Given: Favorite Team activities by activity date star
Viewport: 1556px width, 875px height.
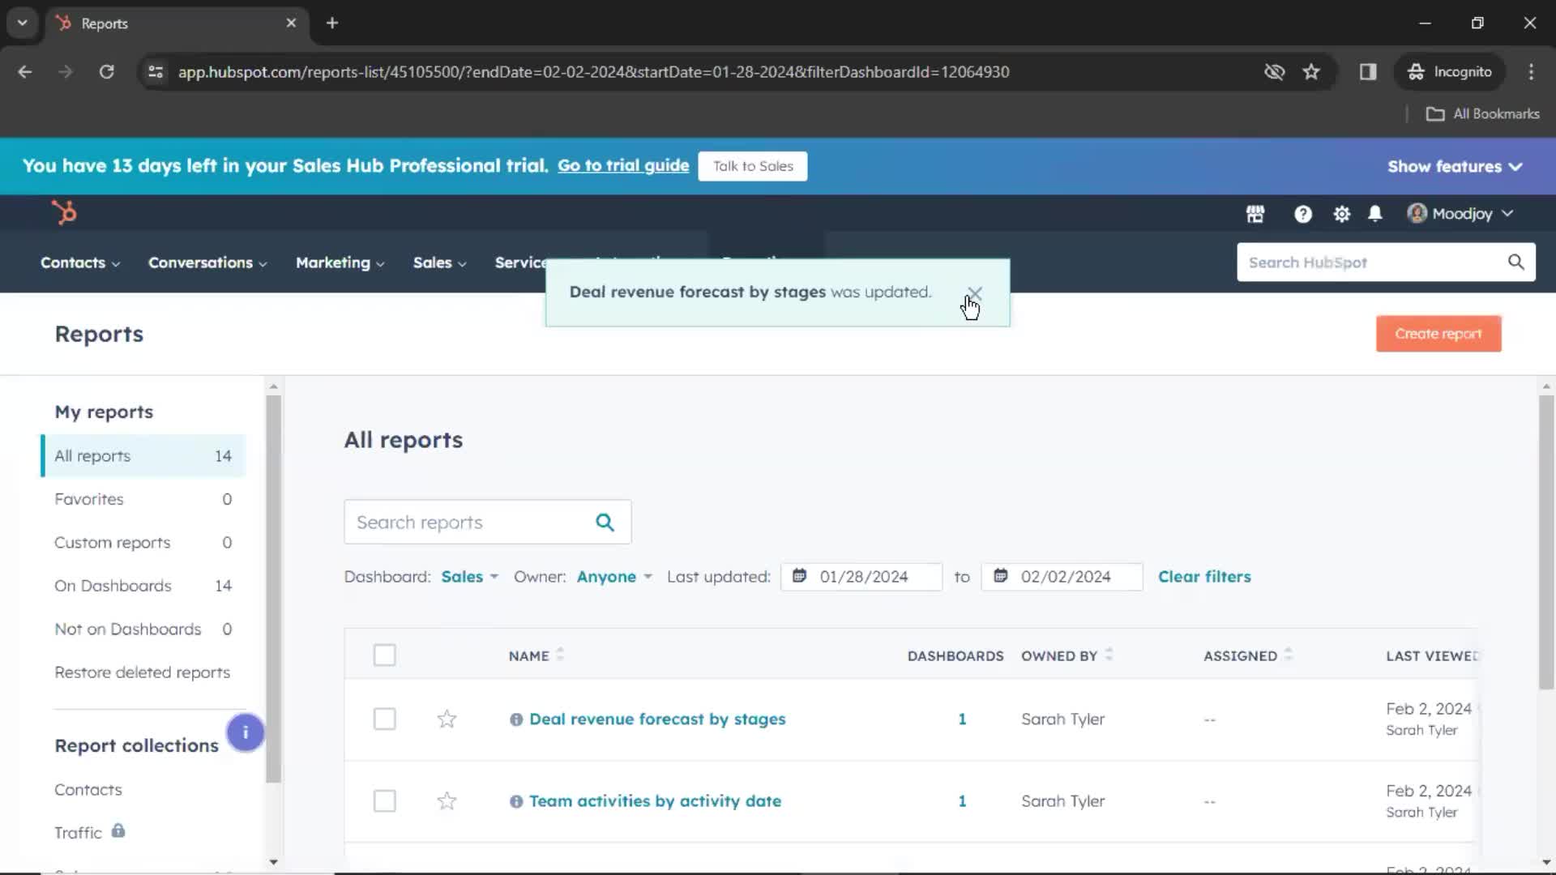Looking at the screenshot, I should [447, 801].
